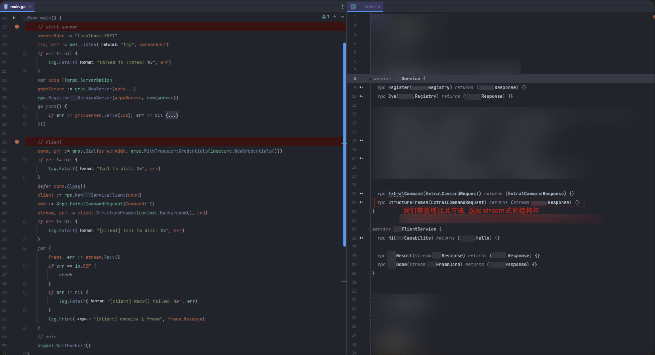Collapse 'if err != nil' block at line 34
Viewport: 655px width, 355px height.
click(x=25, y=160)
